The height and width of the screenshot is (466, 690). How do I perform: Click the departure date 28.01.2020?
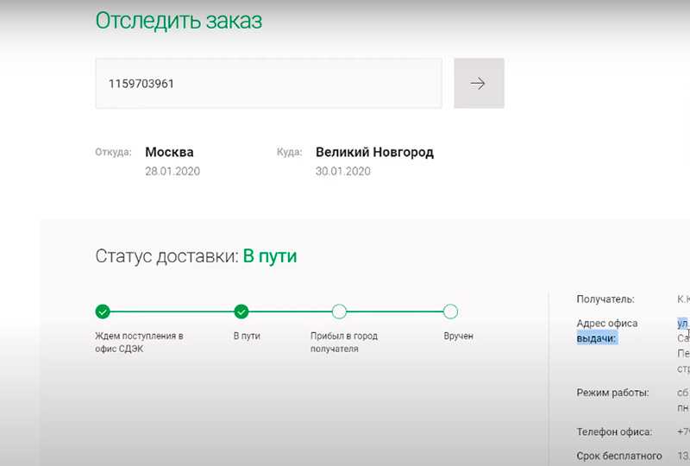(x=172, y=172)
